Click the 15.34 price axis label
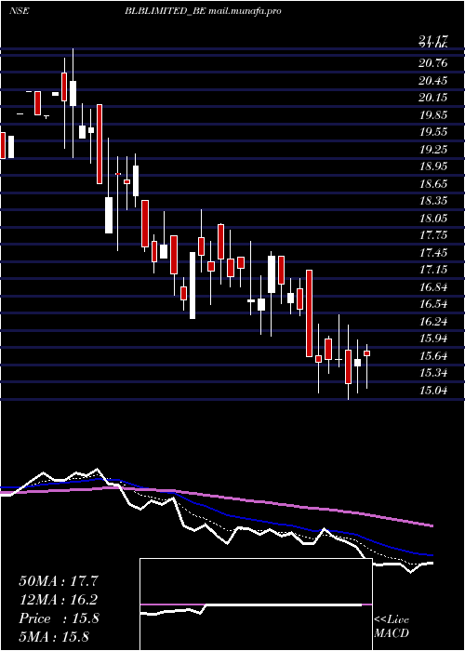The height and width of the screenshot is (651, 465). pos(433,373)
